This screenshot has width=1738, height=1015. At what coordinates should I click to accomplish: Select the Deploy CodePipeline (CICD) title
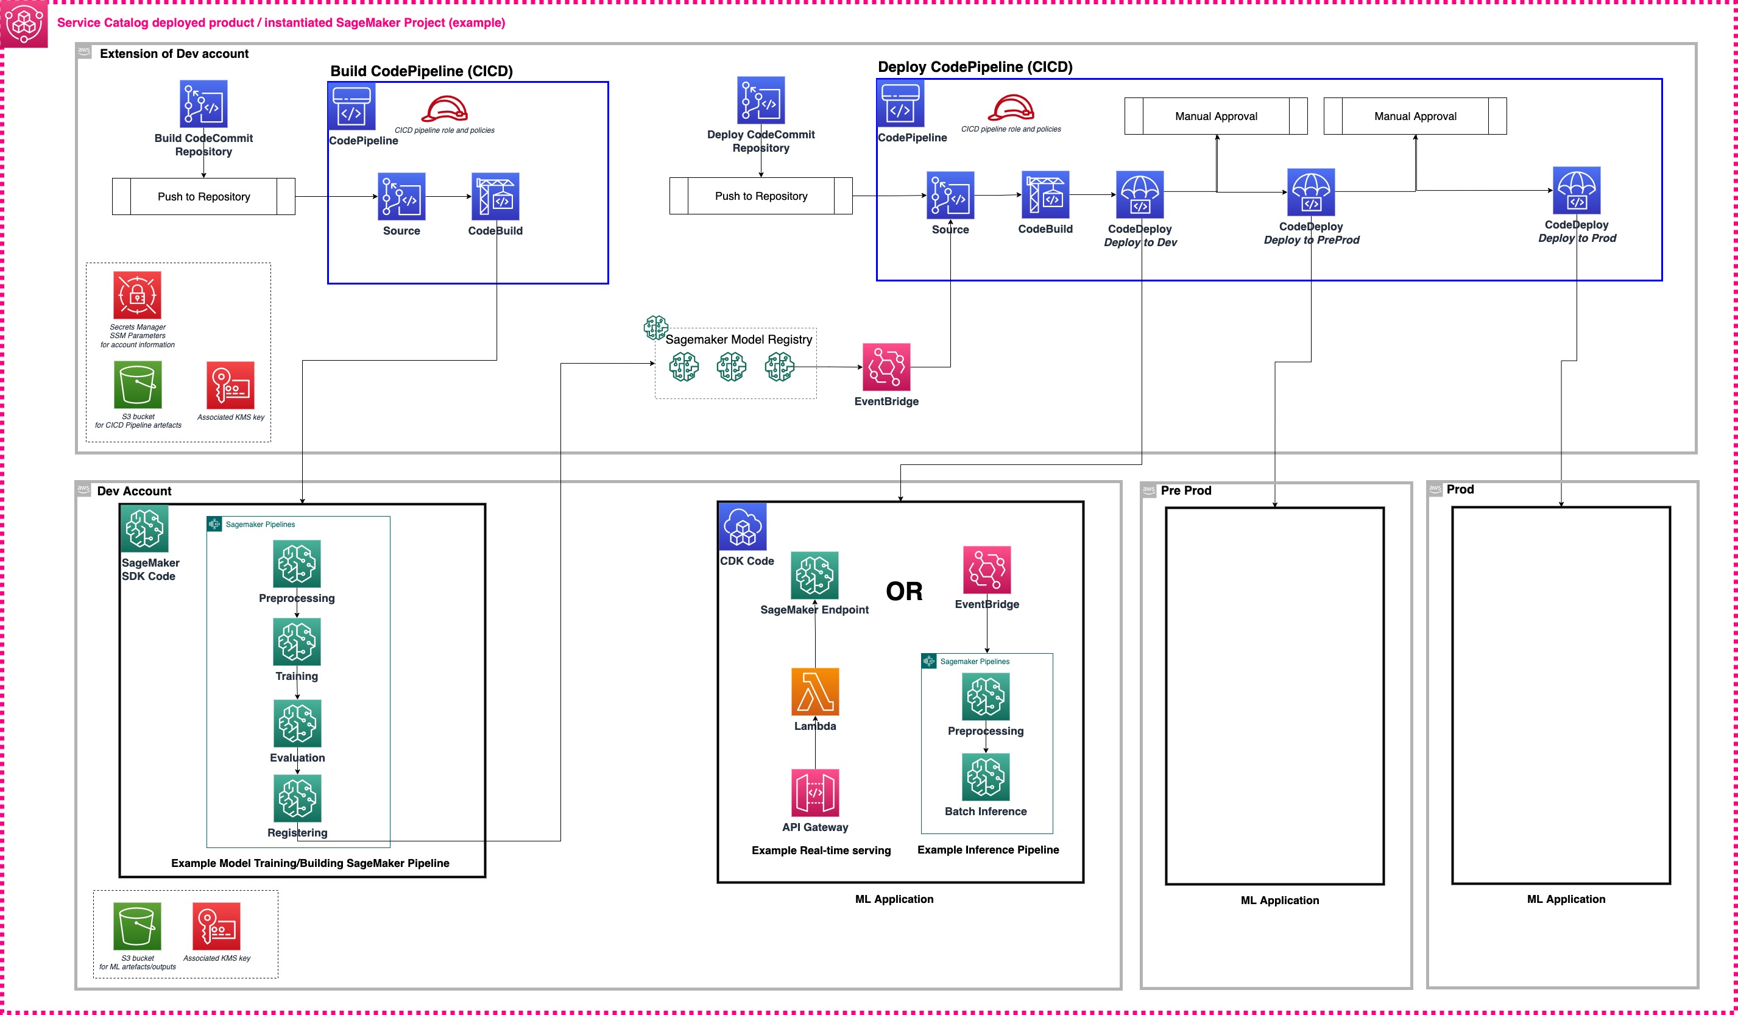(x=975, y=67)
